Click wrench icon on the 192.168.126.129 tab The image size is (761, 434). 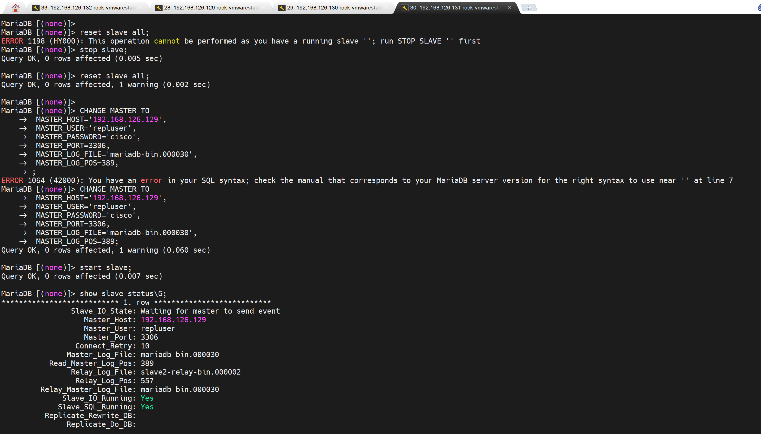159,8
